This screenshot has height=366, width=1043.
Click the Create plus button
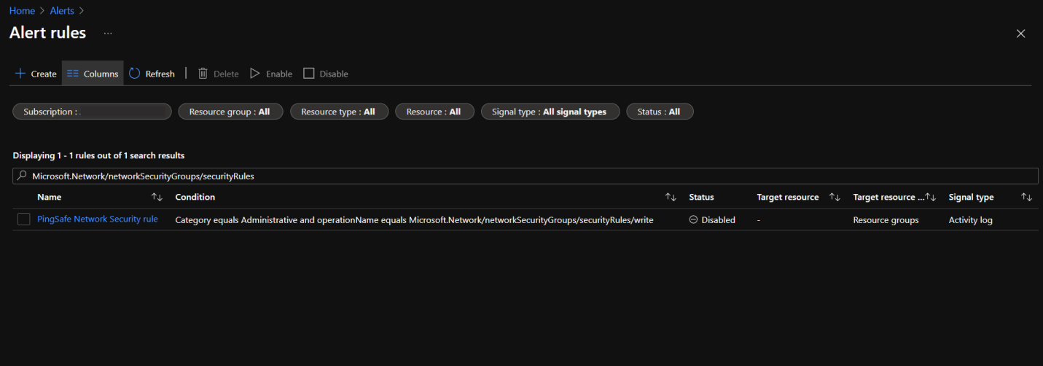coord(36,74)
